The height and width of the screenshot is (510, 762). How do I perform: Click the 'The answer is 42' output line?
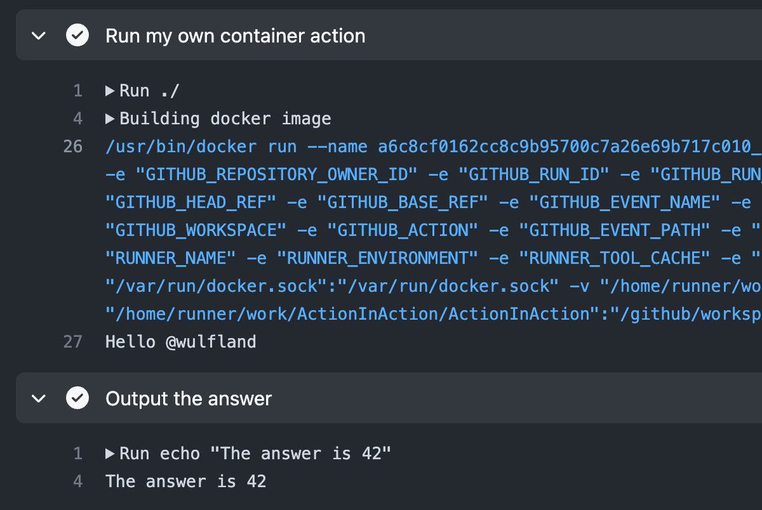coord(185,481)
